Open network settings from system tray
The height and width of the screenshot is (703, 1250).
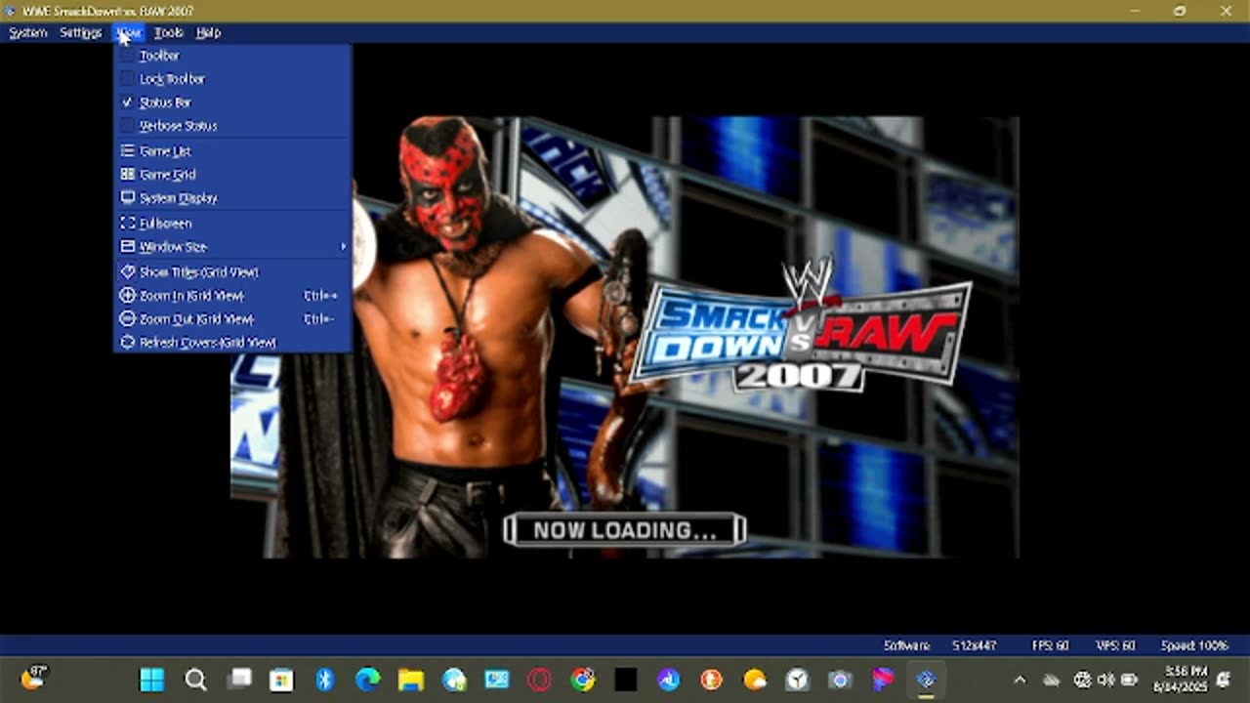1082,681
